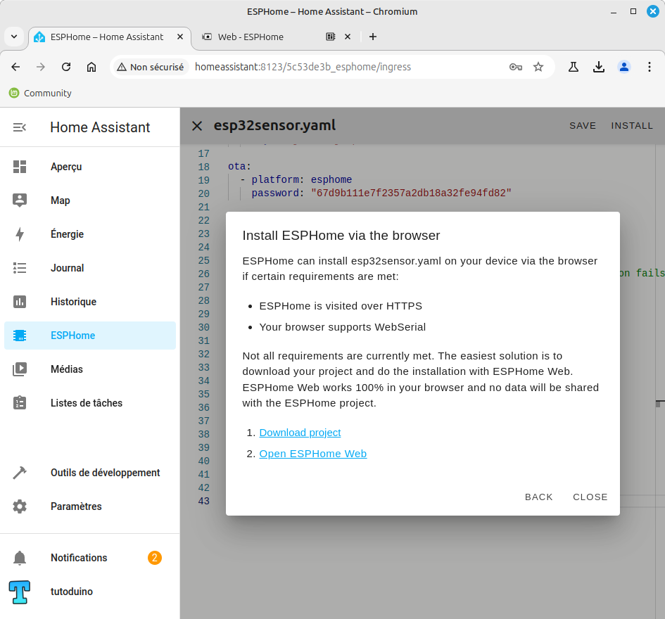Reload the current page
This screenshot has height=619, width=665.
pyautogui.click(x=66, y=67)
